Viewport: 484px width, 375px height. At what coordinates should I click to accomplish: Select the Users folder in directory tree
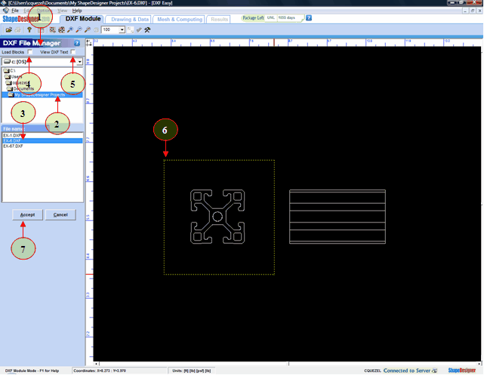coord(14,76)
